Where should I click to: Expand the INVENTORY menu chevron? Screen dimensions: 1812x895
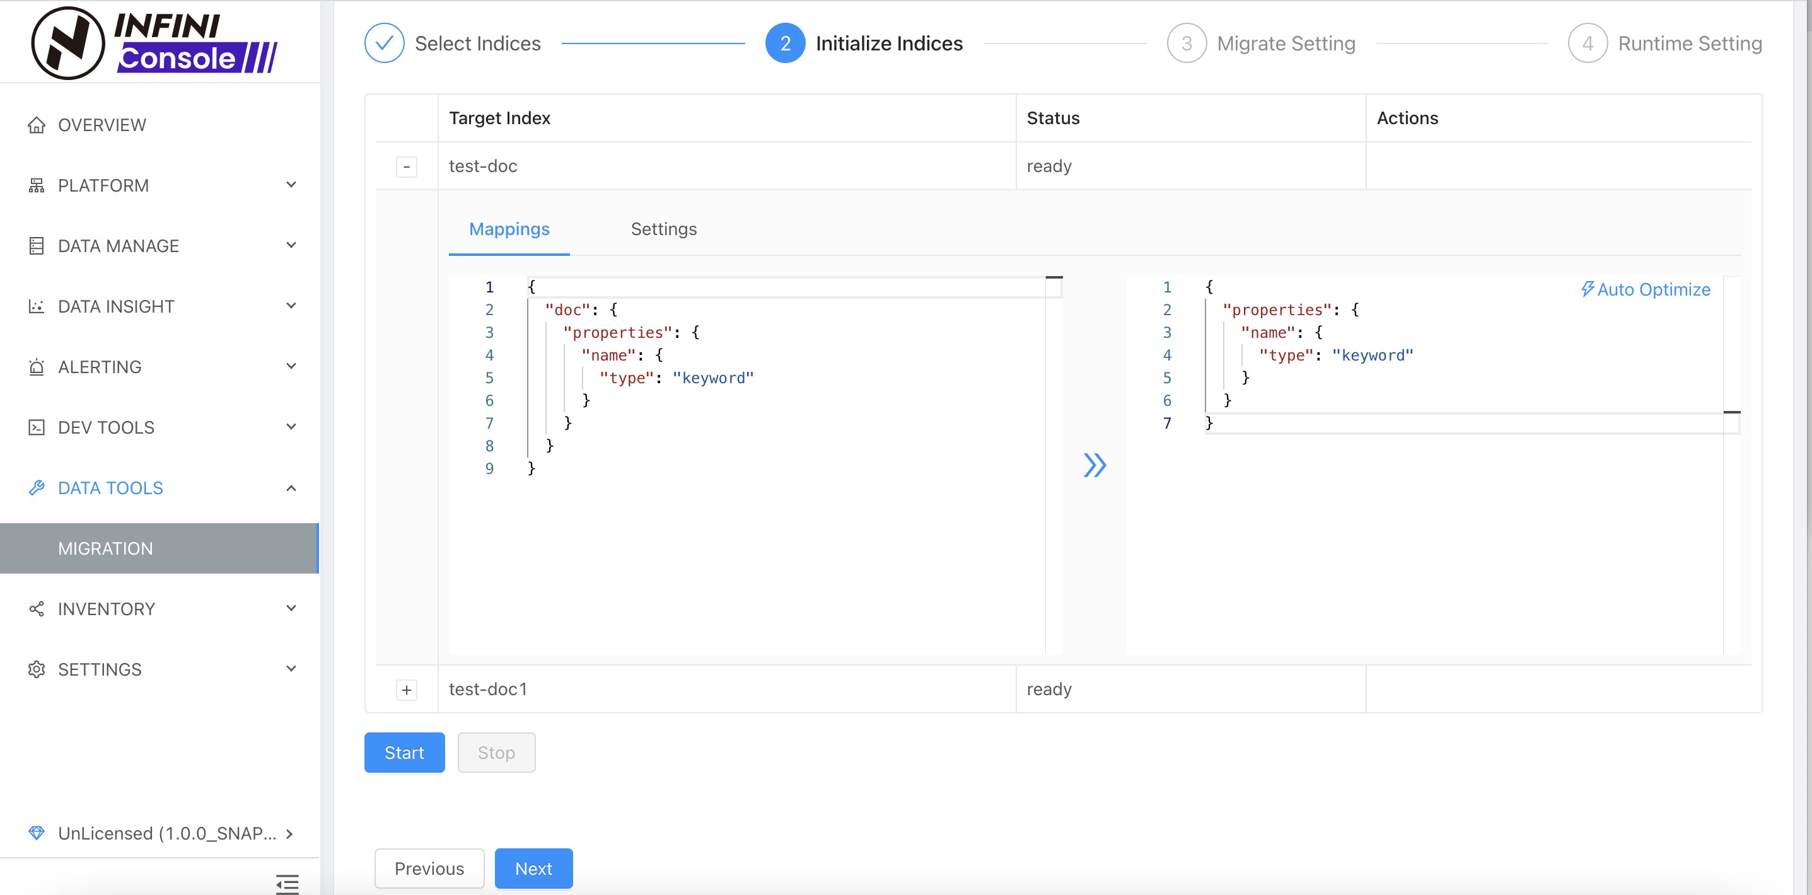coord(291,608)
